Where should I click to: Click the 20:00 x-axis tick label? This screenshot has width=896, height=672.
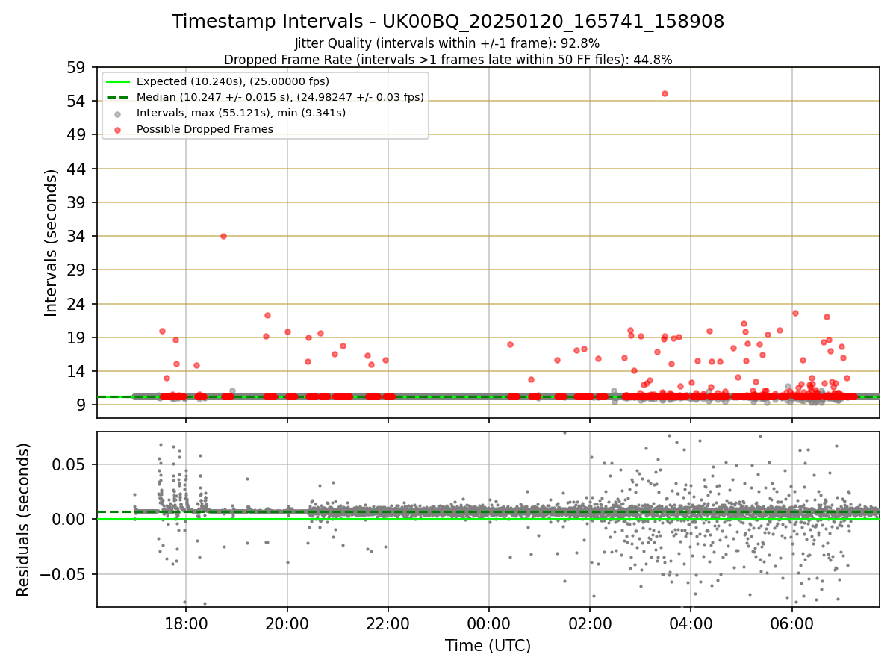pos(287,623)
